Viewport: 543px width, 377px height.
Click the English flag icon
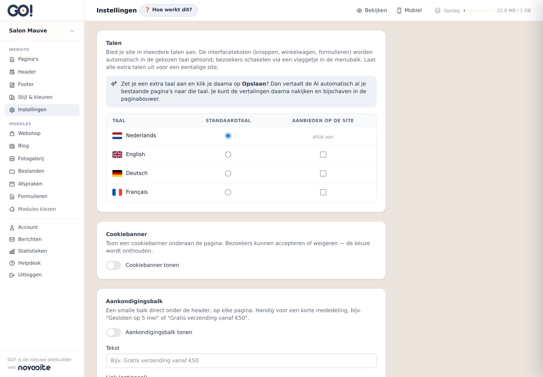point(117,154)
